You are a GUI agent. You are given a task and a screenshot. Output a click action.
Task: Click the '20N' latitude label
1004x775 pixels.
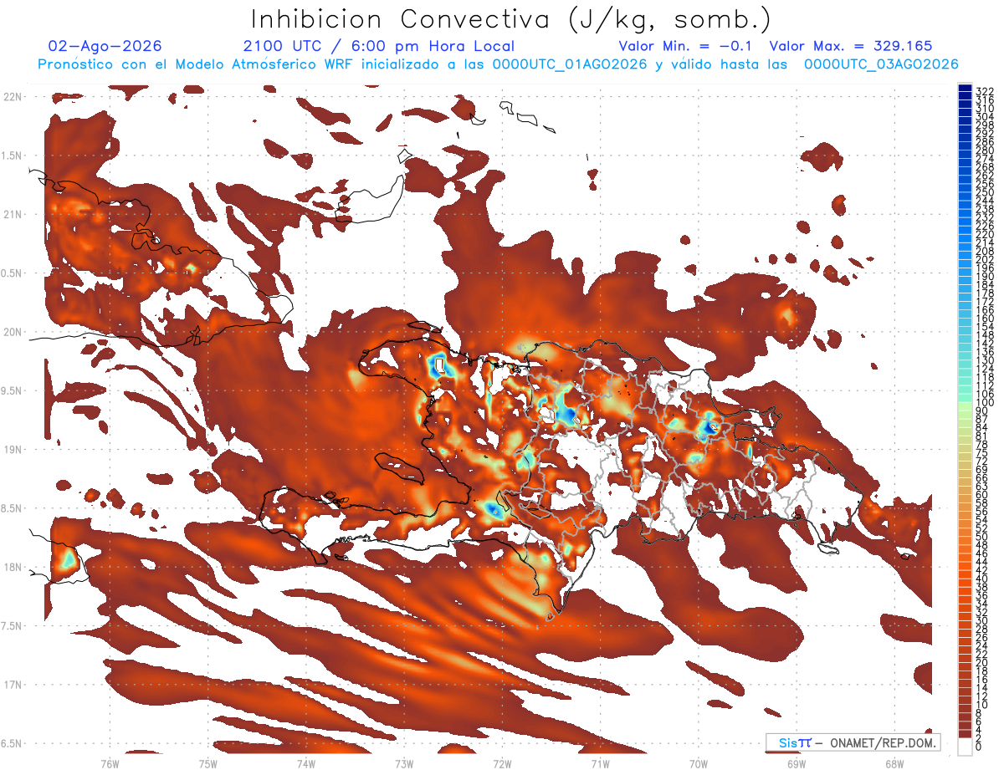coord(12,332)
